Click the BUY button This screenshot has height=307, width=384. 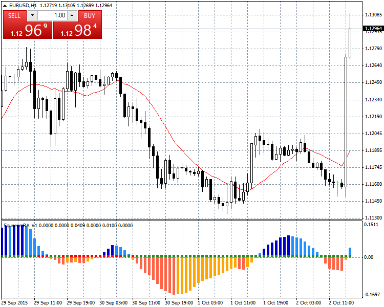(x=90, y=15)
